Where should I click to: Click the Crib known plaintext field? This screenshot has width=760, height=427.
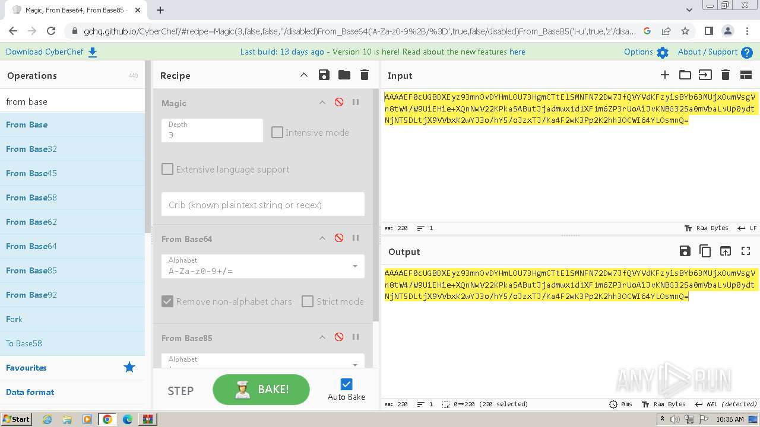pyautogui.click(x=262, y=204)
